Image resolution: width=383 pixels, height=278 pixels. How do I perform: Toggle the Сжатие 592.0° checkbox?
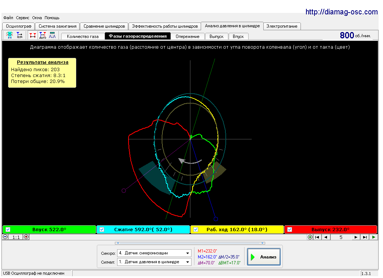102,230
